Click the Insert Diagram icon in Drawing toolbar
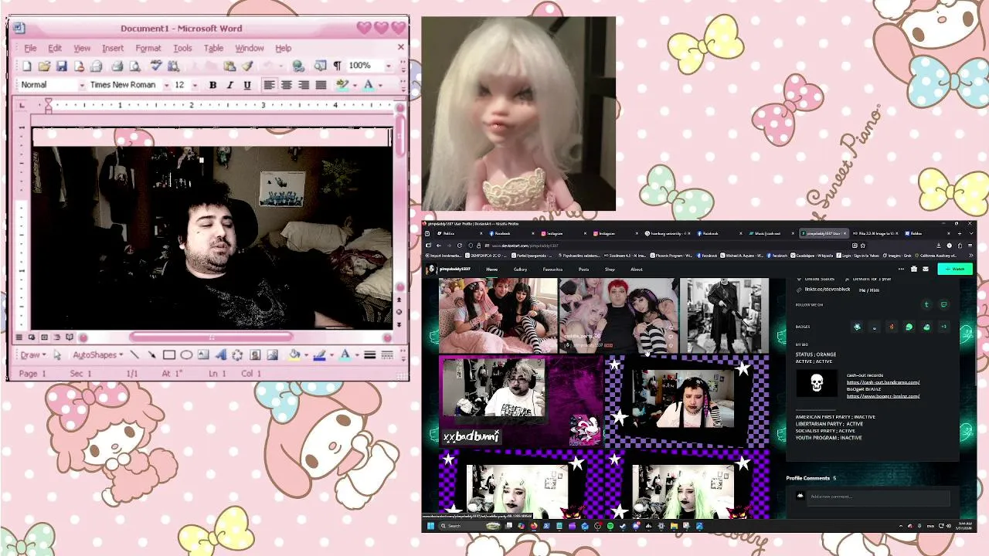989x556 pixels. (x=237, y=355)
